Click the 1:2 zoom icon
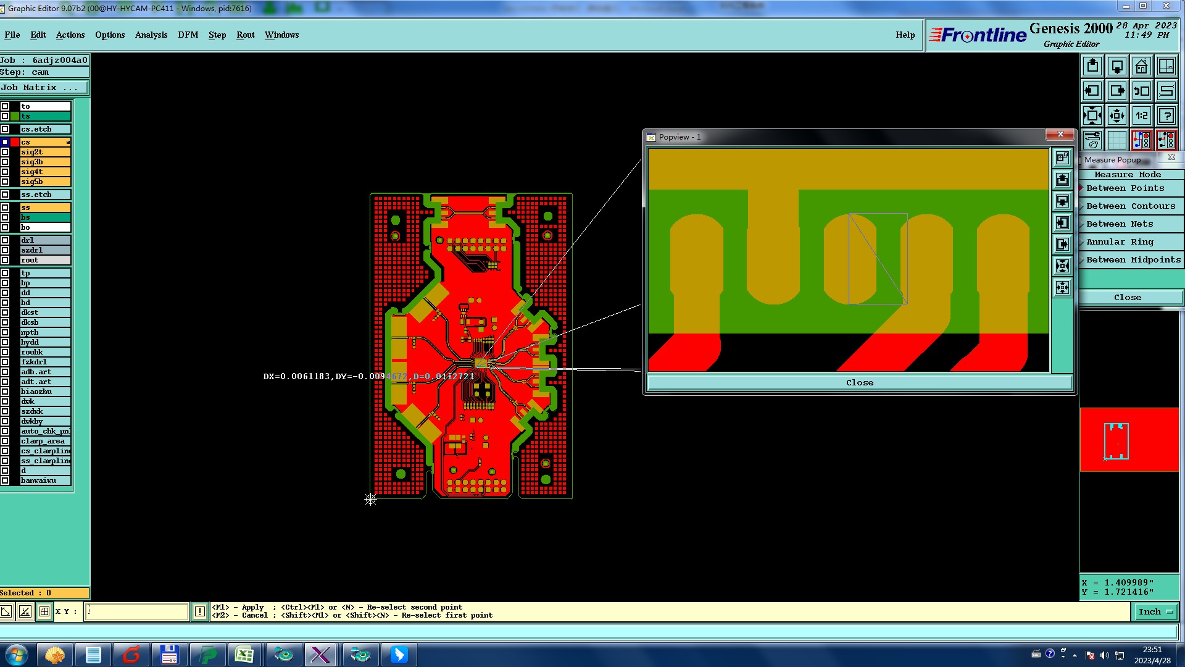Screen dimensions: 1185x667 (x=1141, y=115)
